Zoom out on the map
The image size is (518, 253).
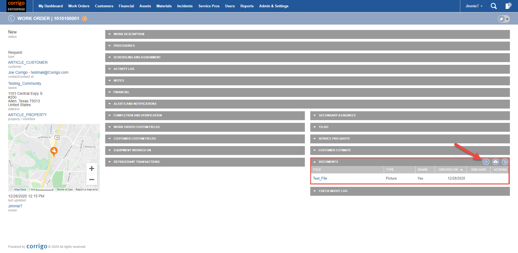92,180
